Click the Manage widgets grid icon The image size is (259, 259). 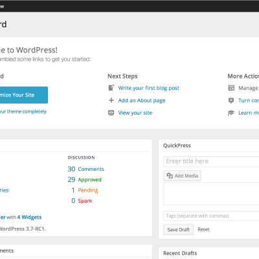(231, 88)
